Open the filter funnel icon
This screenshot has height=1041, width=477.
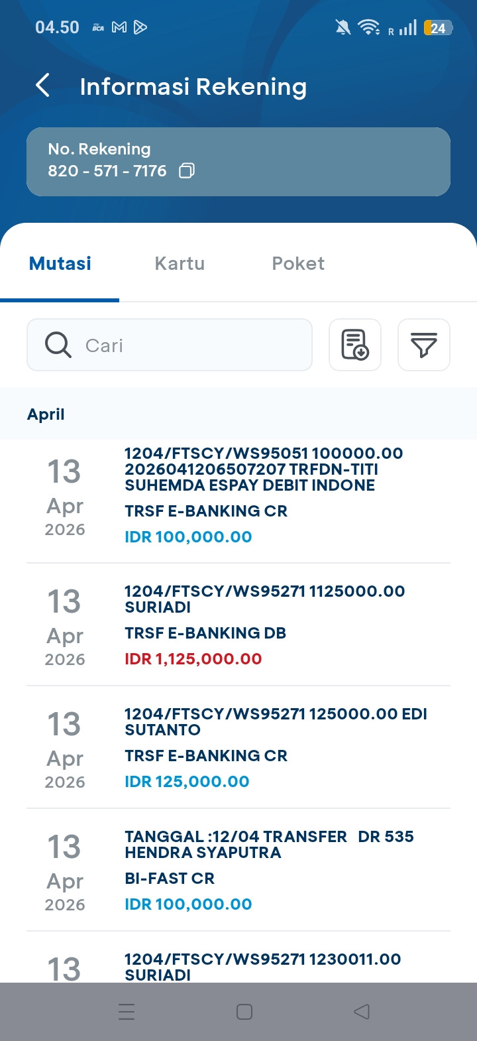tap(424, 345)
